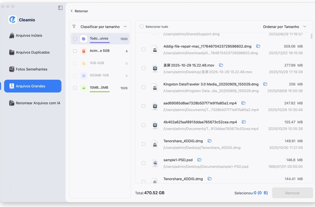Reveal 4ddig-file-repair-mac dmg in folder

(x=258, y=47)
